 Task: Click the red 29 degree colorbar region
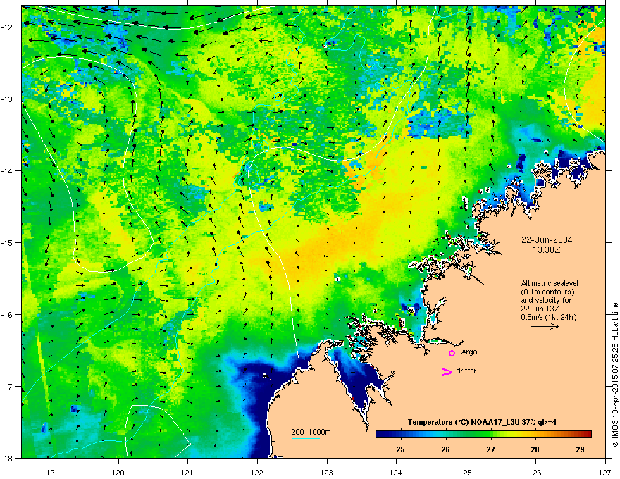click(580, 434)
